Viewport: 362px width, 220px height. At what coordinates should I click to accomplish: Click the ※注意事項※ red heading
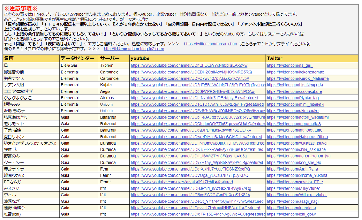[x=20, y=9]
